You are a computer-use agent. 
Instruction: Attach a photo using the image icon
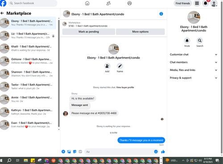(x=69, y=152)
